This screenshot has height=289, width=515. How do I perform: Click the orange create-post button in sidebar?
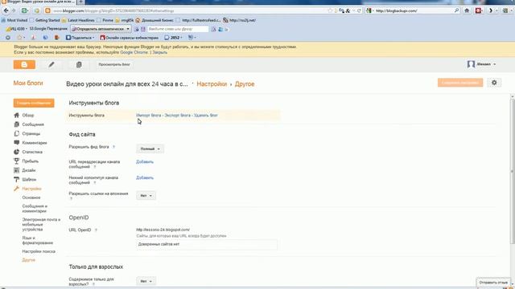[34, 103]
